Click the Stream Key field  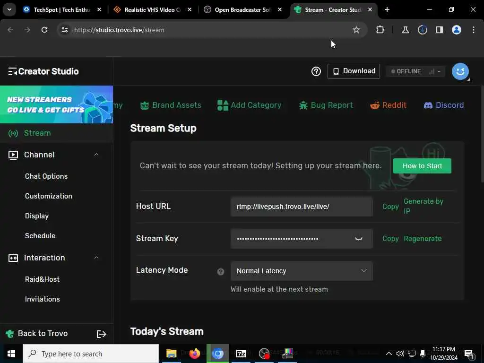302,239
